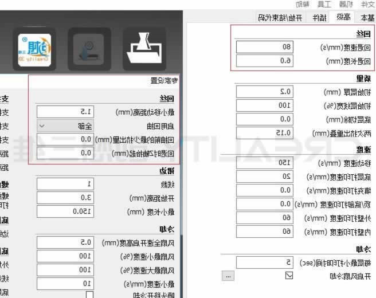Viewport: 376px width, 298px height.
Task: Click the 底层打印速度 field showing 20
Action: [265, 177]
